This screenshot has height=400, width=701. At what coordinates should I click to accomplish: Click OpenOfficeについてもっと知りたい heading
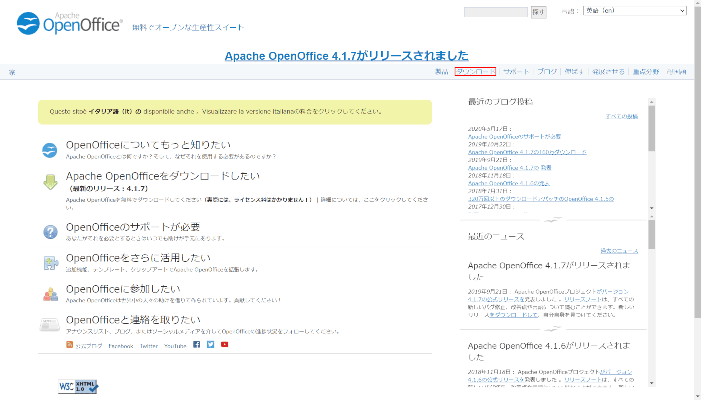click(148, 145)
